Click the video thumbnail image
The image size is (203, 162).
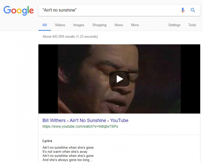pyautogui.click(x=119, y=79)
